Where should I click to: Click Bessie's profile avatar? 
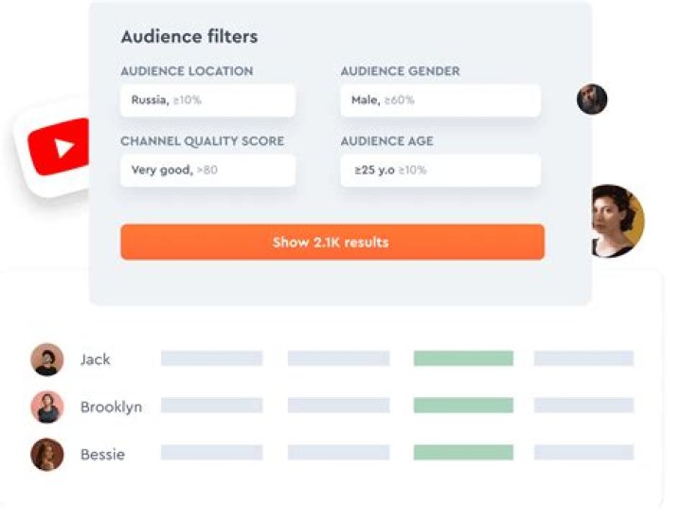(x=46, y=454)
